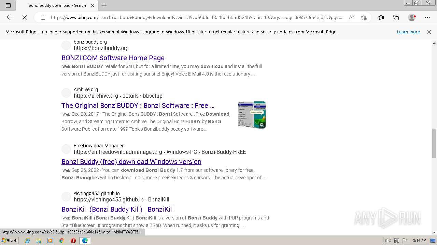Open Opera browser from the taskbar
The height and width of the screenshot is (245, 437).
pos(73,240)
